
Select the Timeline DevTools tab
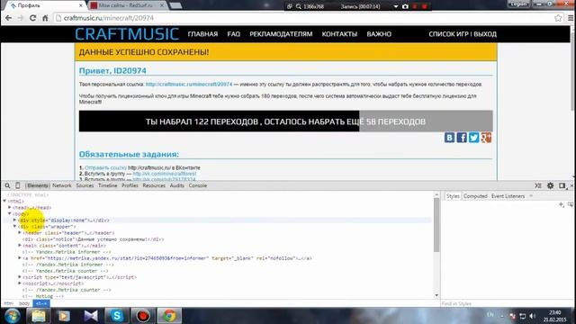[x=108, y=185]
